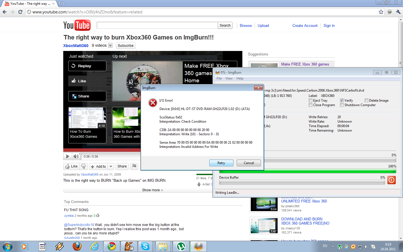The image size is (403, 252).
Task: Open Windows Explorer folder from the taskbar
Action: [163, 247]
